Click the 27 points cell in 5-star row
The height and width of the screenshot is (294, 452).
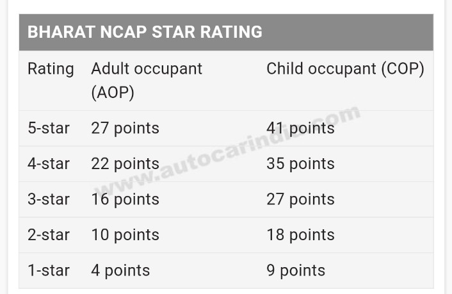click(x=125, y=128)
